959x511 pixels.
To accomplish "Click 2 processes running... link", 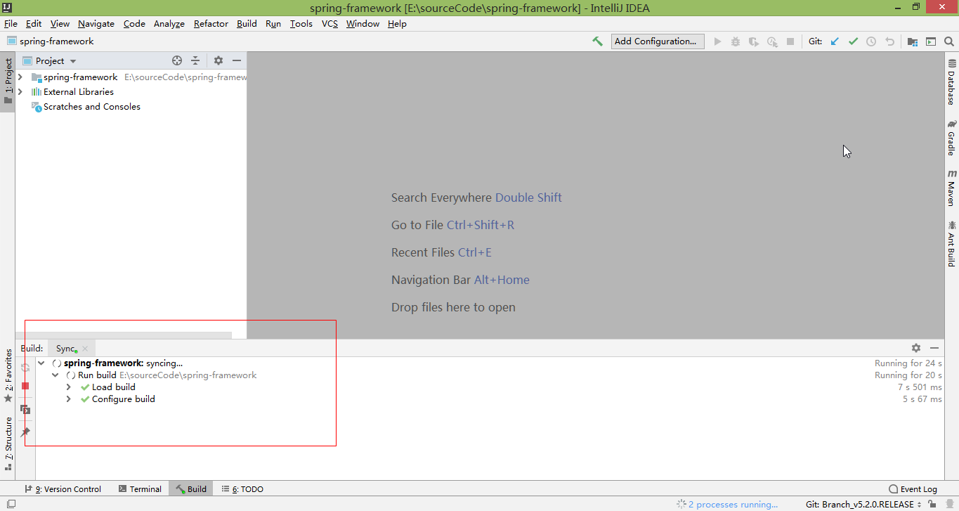I will click(733, 504).
